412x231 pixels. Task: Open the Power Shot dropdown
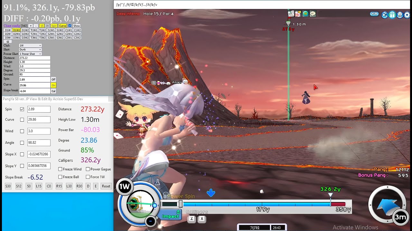pyautogui.click(x=30, y=54)
